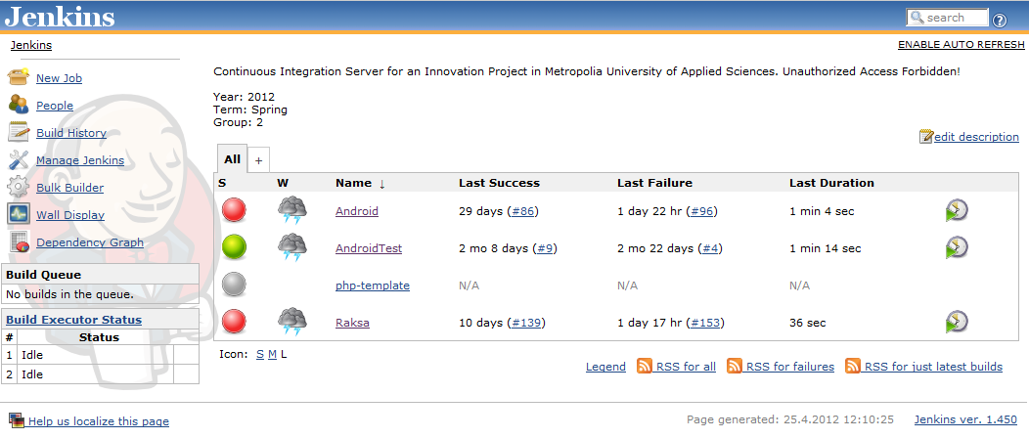Click the Manage Jenkins tools icon
This screenshot has height=439, width=1029.
[18, 159]
